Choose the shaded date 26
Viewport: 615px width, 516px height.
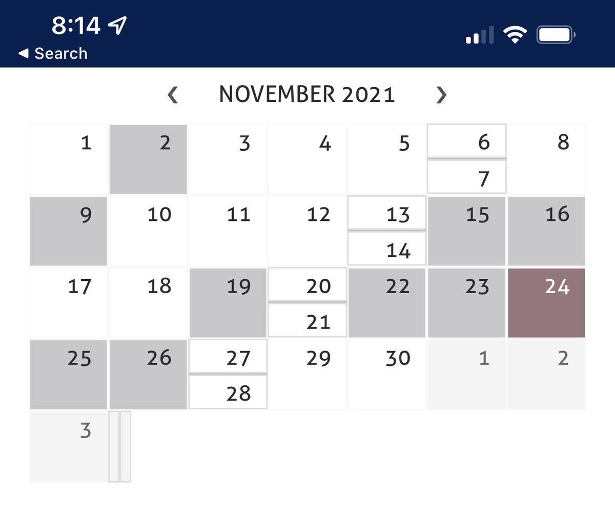click(x=149, y=375)
